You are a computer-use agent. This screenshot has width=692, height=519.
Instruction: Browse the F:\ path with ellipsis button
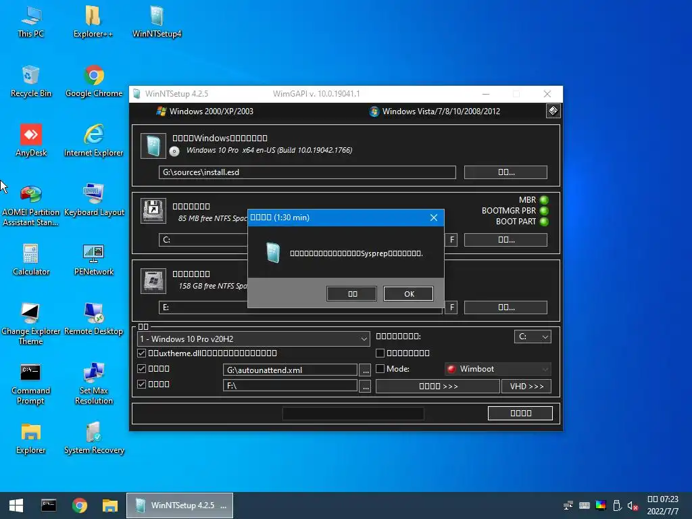coord(366,386)
